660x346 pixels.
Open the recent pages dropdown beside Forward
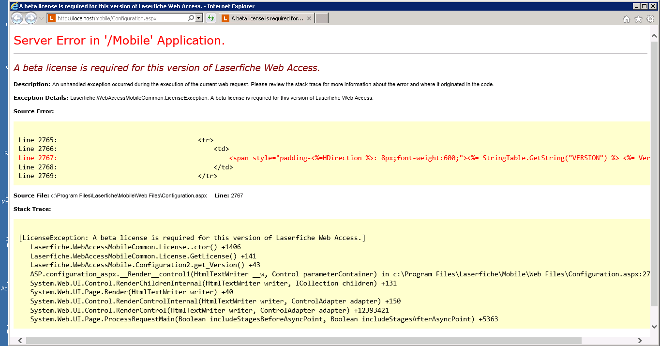41,19
